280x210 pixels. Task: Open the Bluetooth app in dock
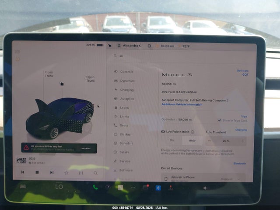pyautogui.click(x=158, y=188)
